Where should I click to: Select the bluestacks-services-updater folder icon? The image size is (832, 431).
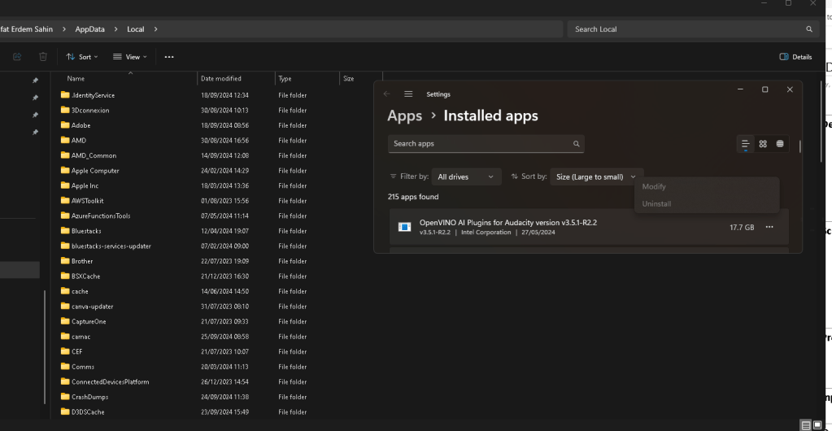[x=65, y=246]
